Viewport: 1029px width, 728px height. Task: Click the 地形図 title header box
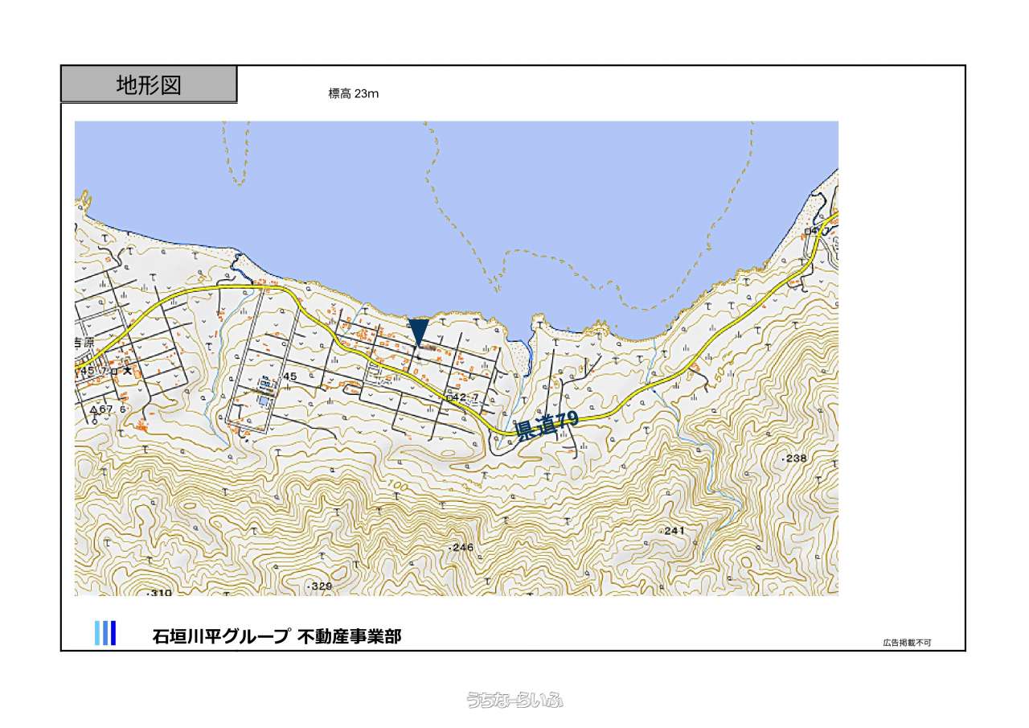[149, 85]
